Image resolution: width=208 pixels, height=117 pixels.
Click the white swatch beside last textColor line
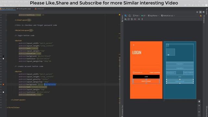4,92
